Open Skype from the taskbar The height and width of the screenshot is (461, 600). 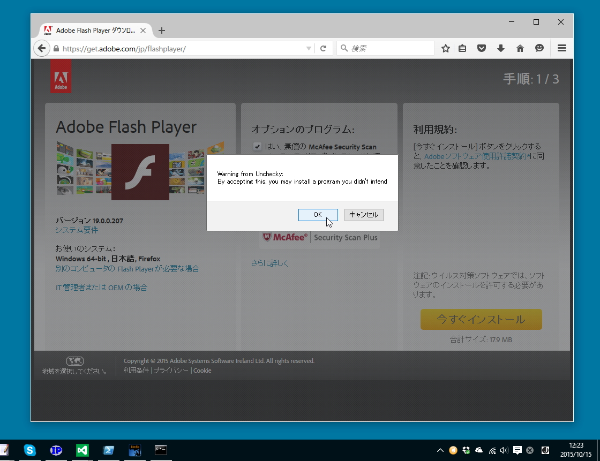click(29, 450)
